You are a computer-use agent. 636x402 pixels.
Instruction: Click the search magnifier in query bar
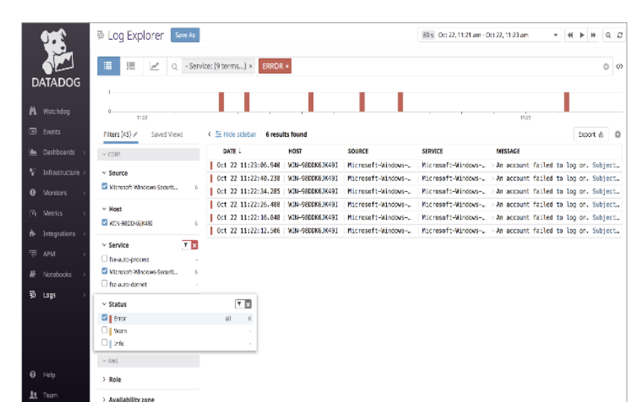pyautogui.click(x=174, y=67)
